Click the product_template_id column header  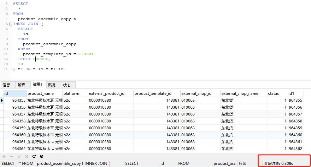click(153, 94)
